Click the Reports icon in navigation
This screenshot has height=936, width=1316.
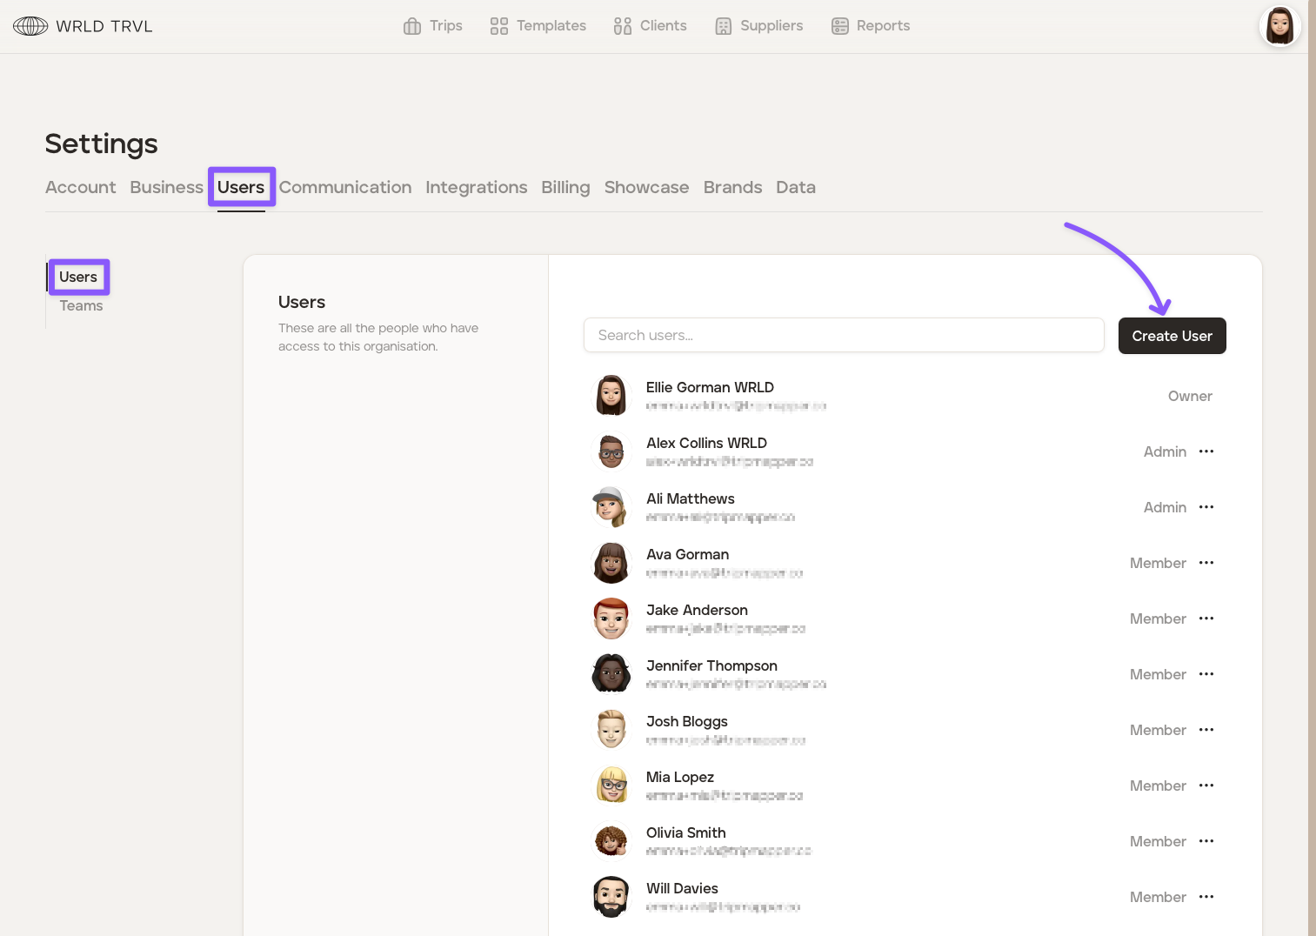[x=839, y=26]
